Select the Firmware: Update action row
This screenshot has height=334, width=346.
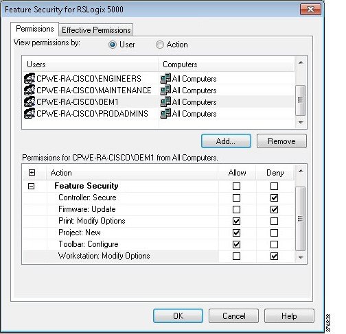[x=159, y=209]
